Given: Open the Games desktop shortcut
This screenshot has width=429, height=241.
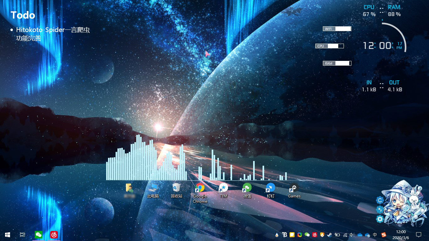Looking at the screenshot, I should coord(294,188).
